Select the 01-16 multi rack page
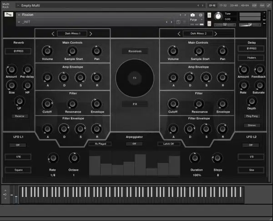This screenshot has width=273, height=221. pos(212,5)
